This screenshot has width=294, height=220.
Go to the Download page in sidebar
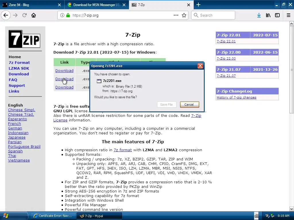(x=19, y=74)
